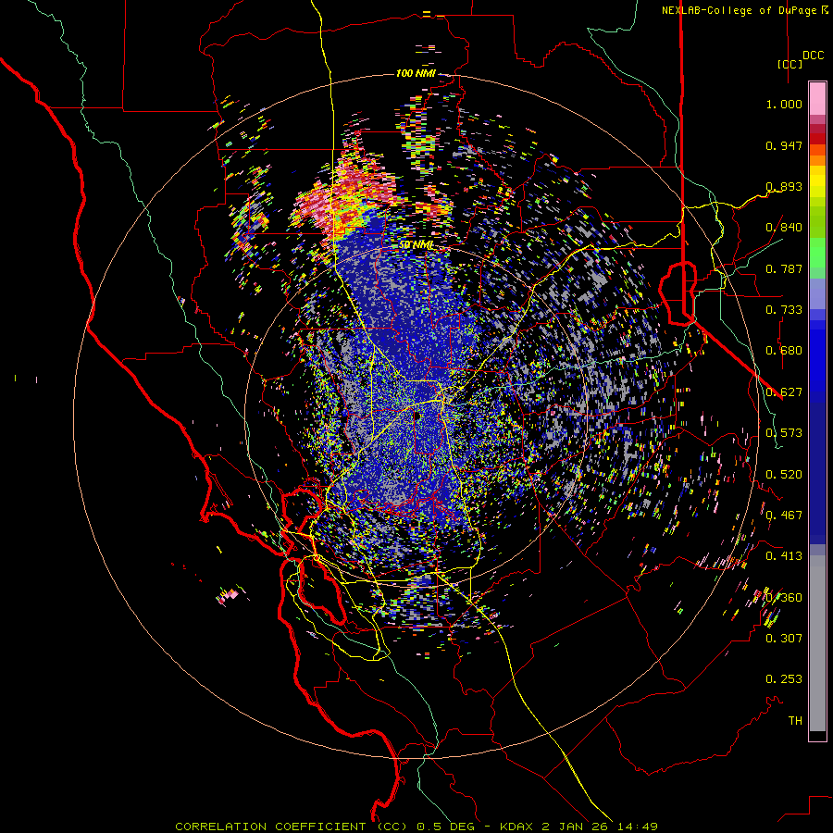Select the 1.000 scale value
Image resolution: width=833 pixels, height=833 pixels.
coord(784,104)
